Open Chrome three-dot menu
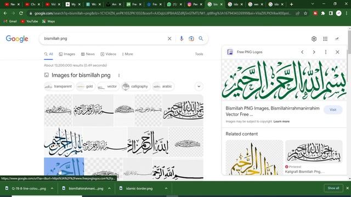Image resolution: width=351 pixels, height=197 pixels. [347, 13]
